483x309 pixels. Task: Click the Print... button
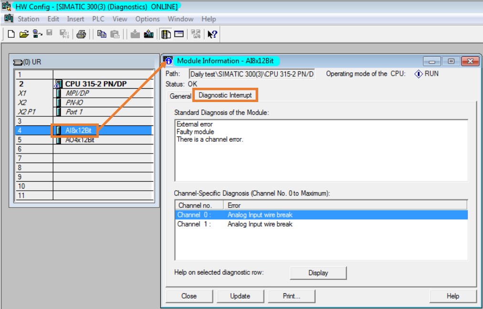point(292,296)
